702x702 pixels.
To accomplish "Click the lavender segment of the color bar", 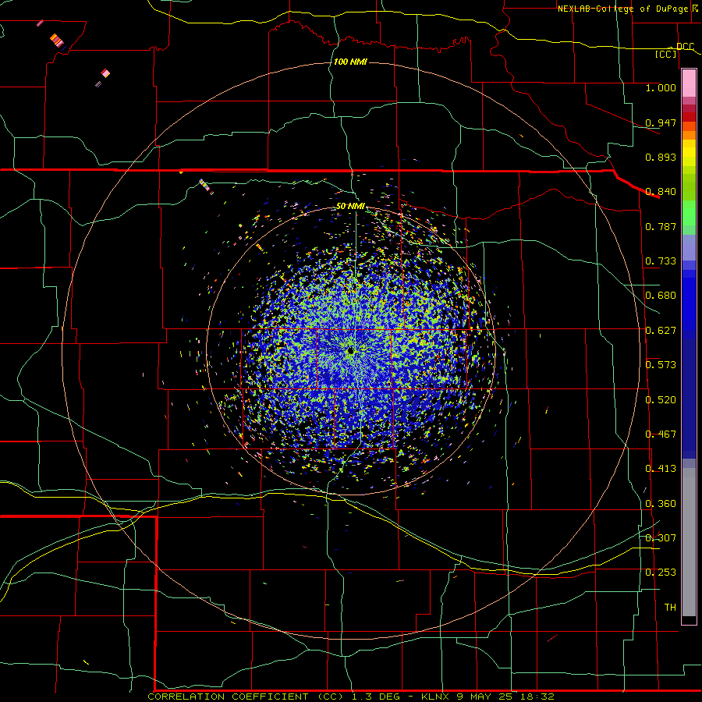I will [x=689, y=248].
